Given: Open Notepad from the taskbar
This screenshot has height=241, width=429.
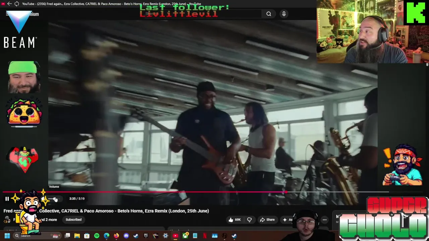Looking at the screenshot, I should 195,236.
